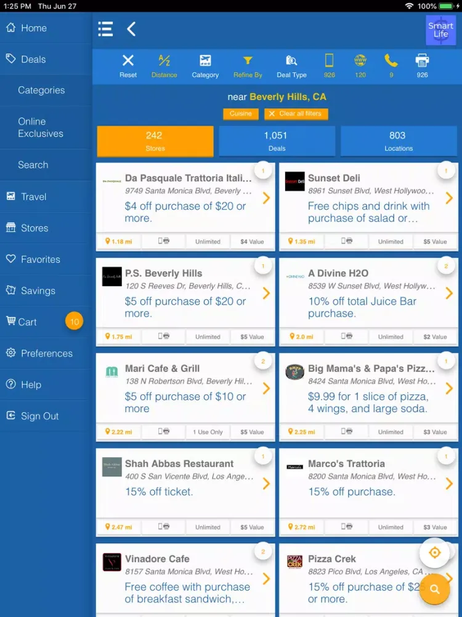Expand Mari Cafe & Grill chevron

[266, 388]
